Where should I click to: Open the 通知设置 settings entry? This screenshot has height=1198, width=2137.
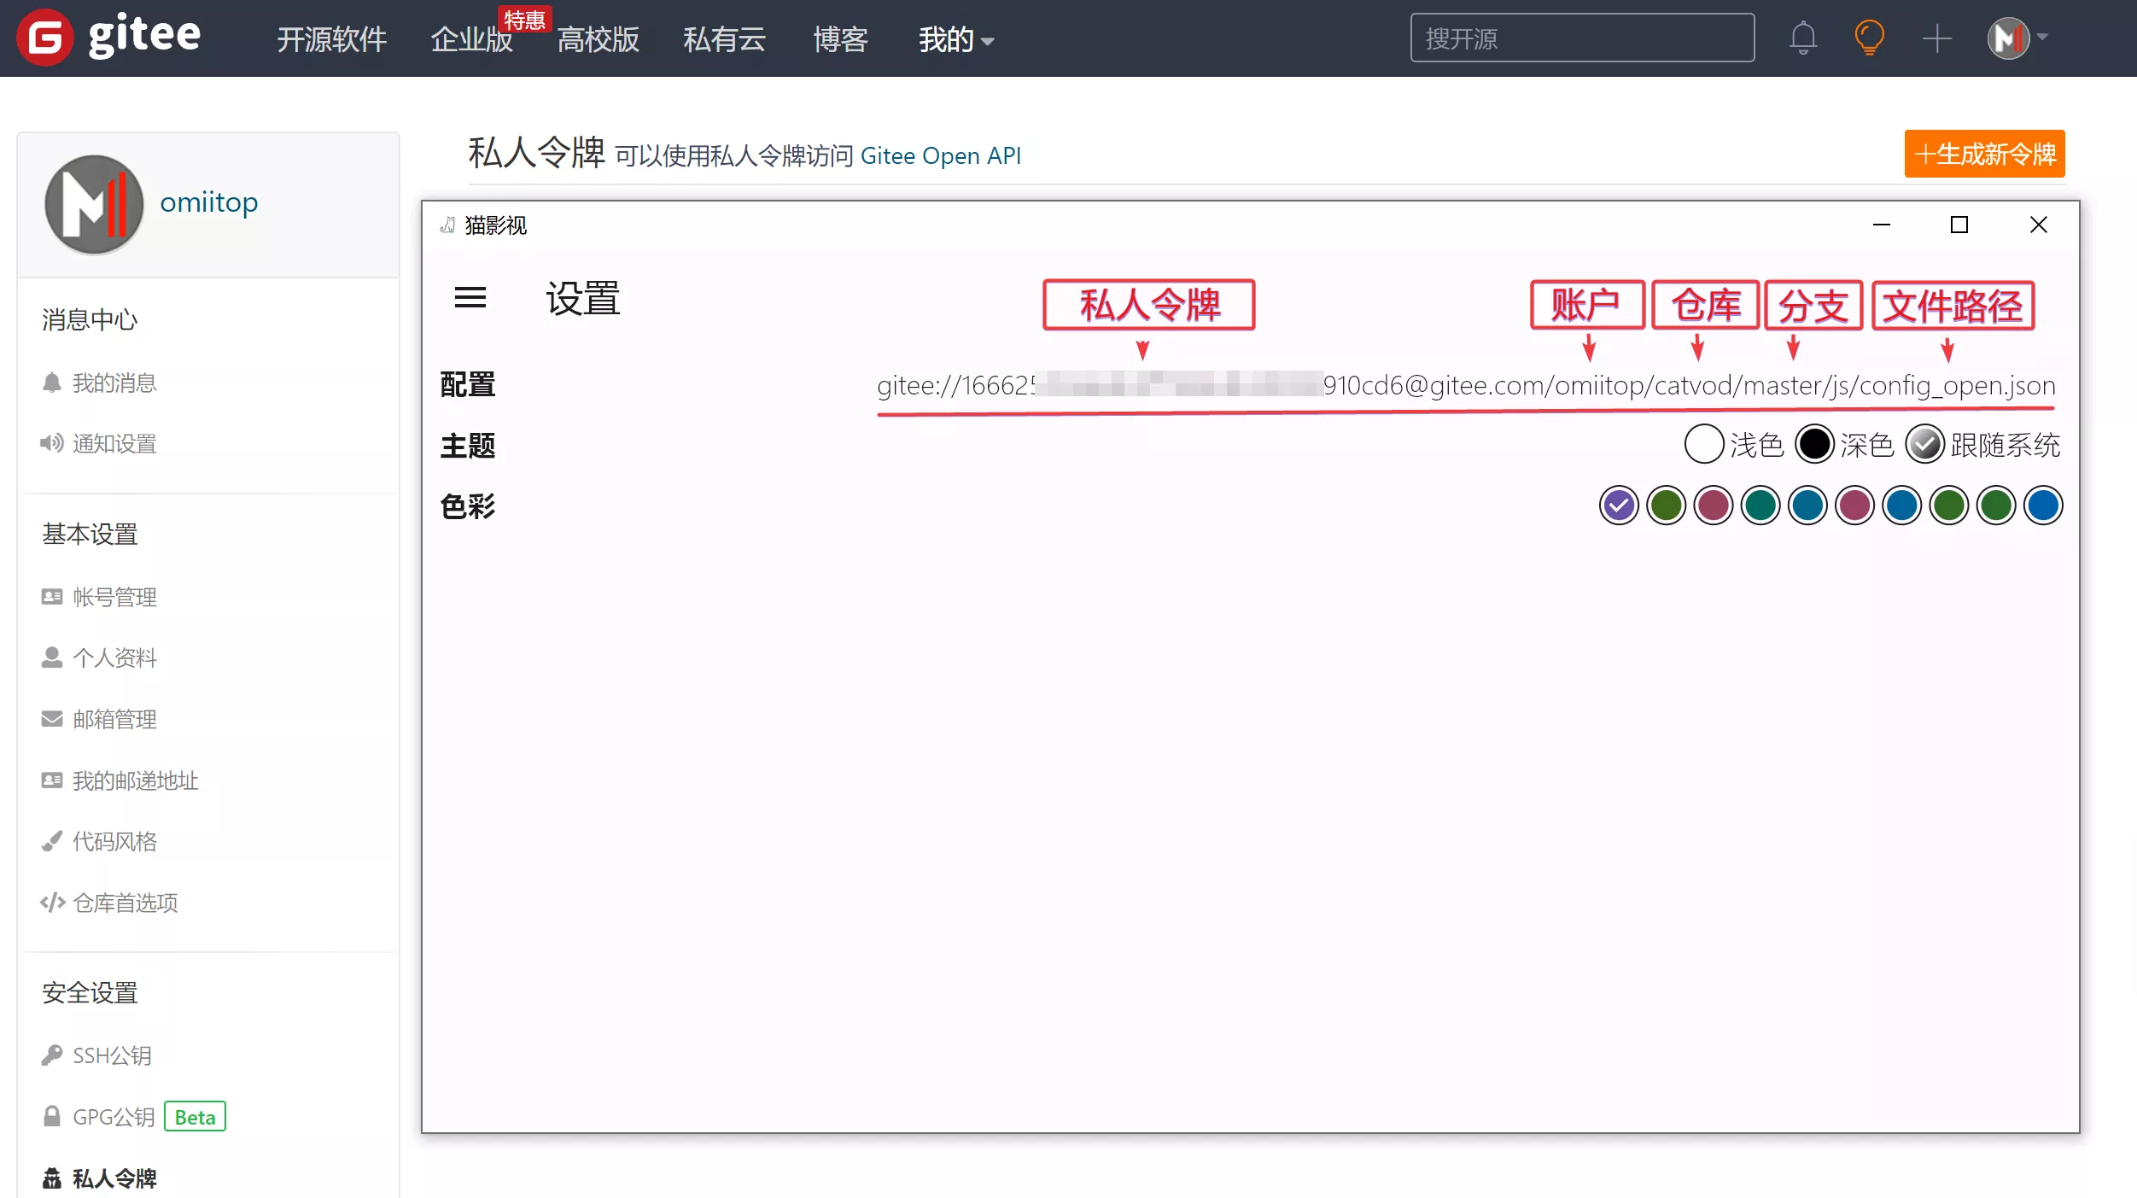[114, 443]
